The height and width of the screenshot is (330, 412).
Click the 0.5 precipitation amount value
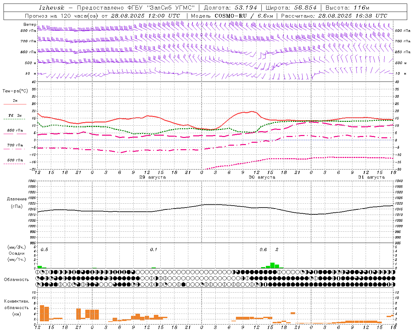pos(44,250)
